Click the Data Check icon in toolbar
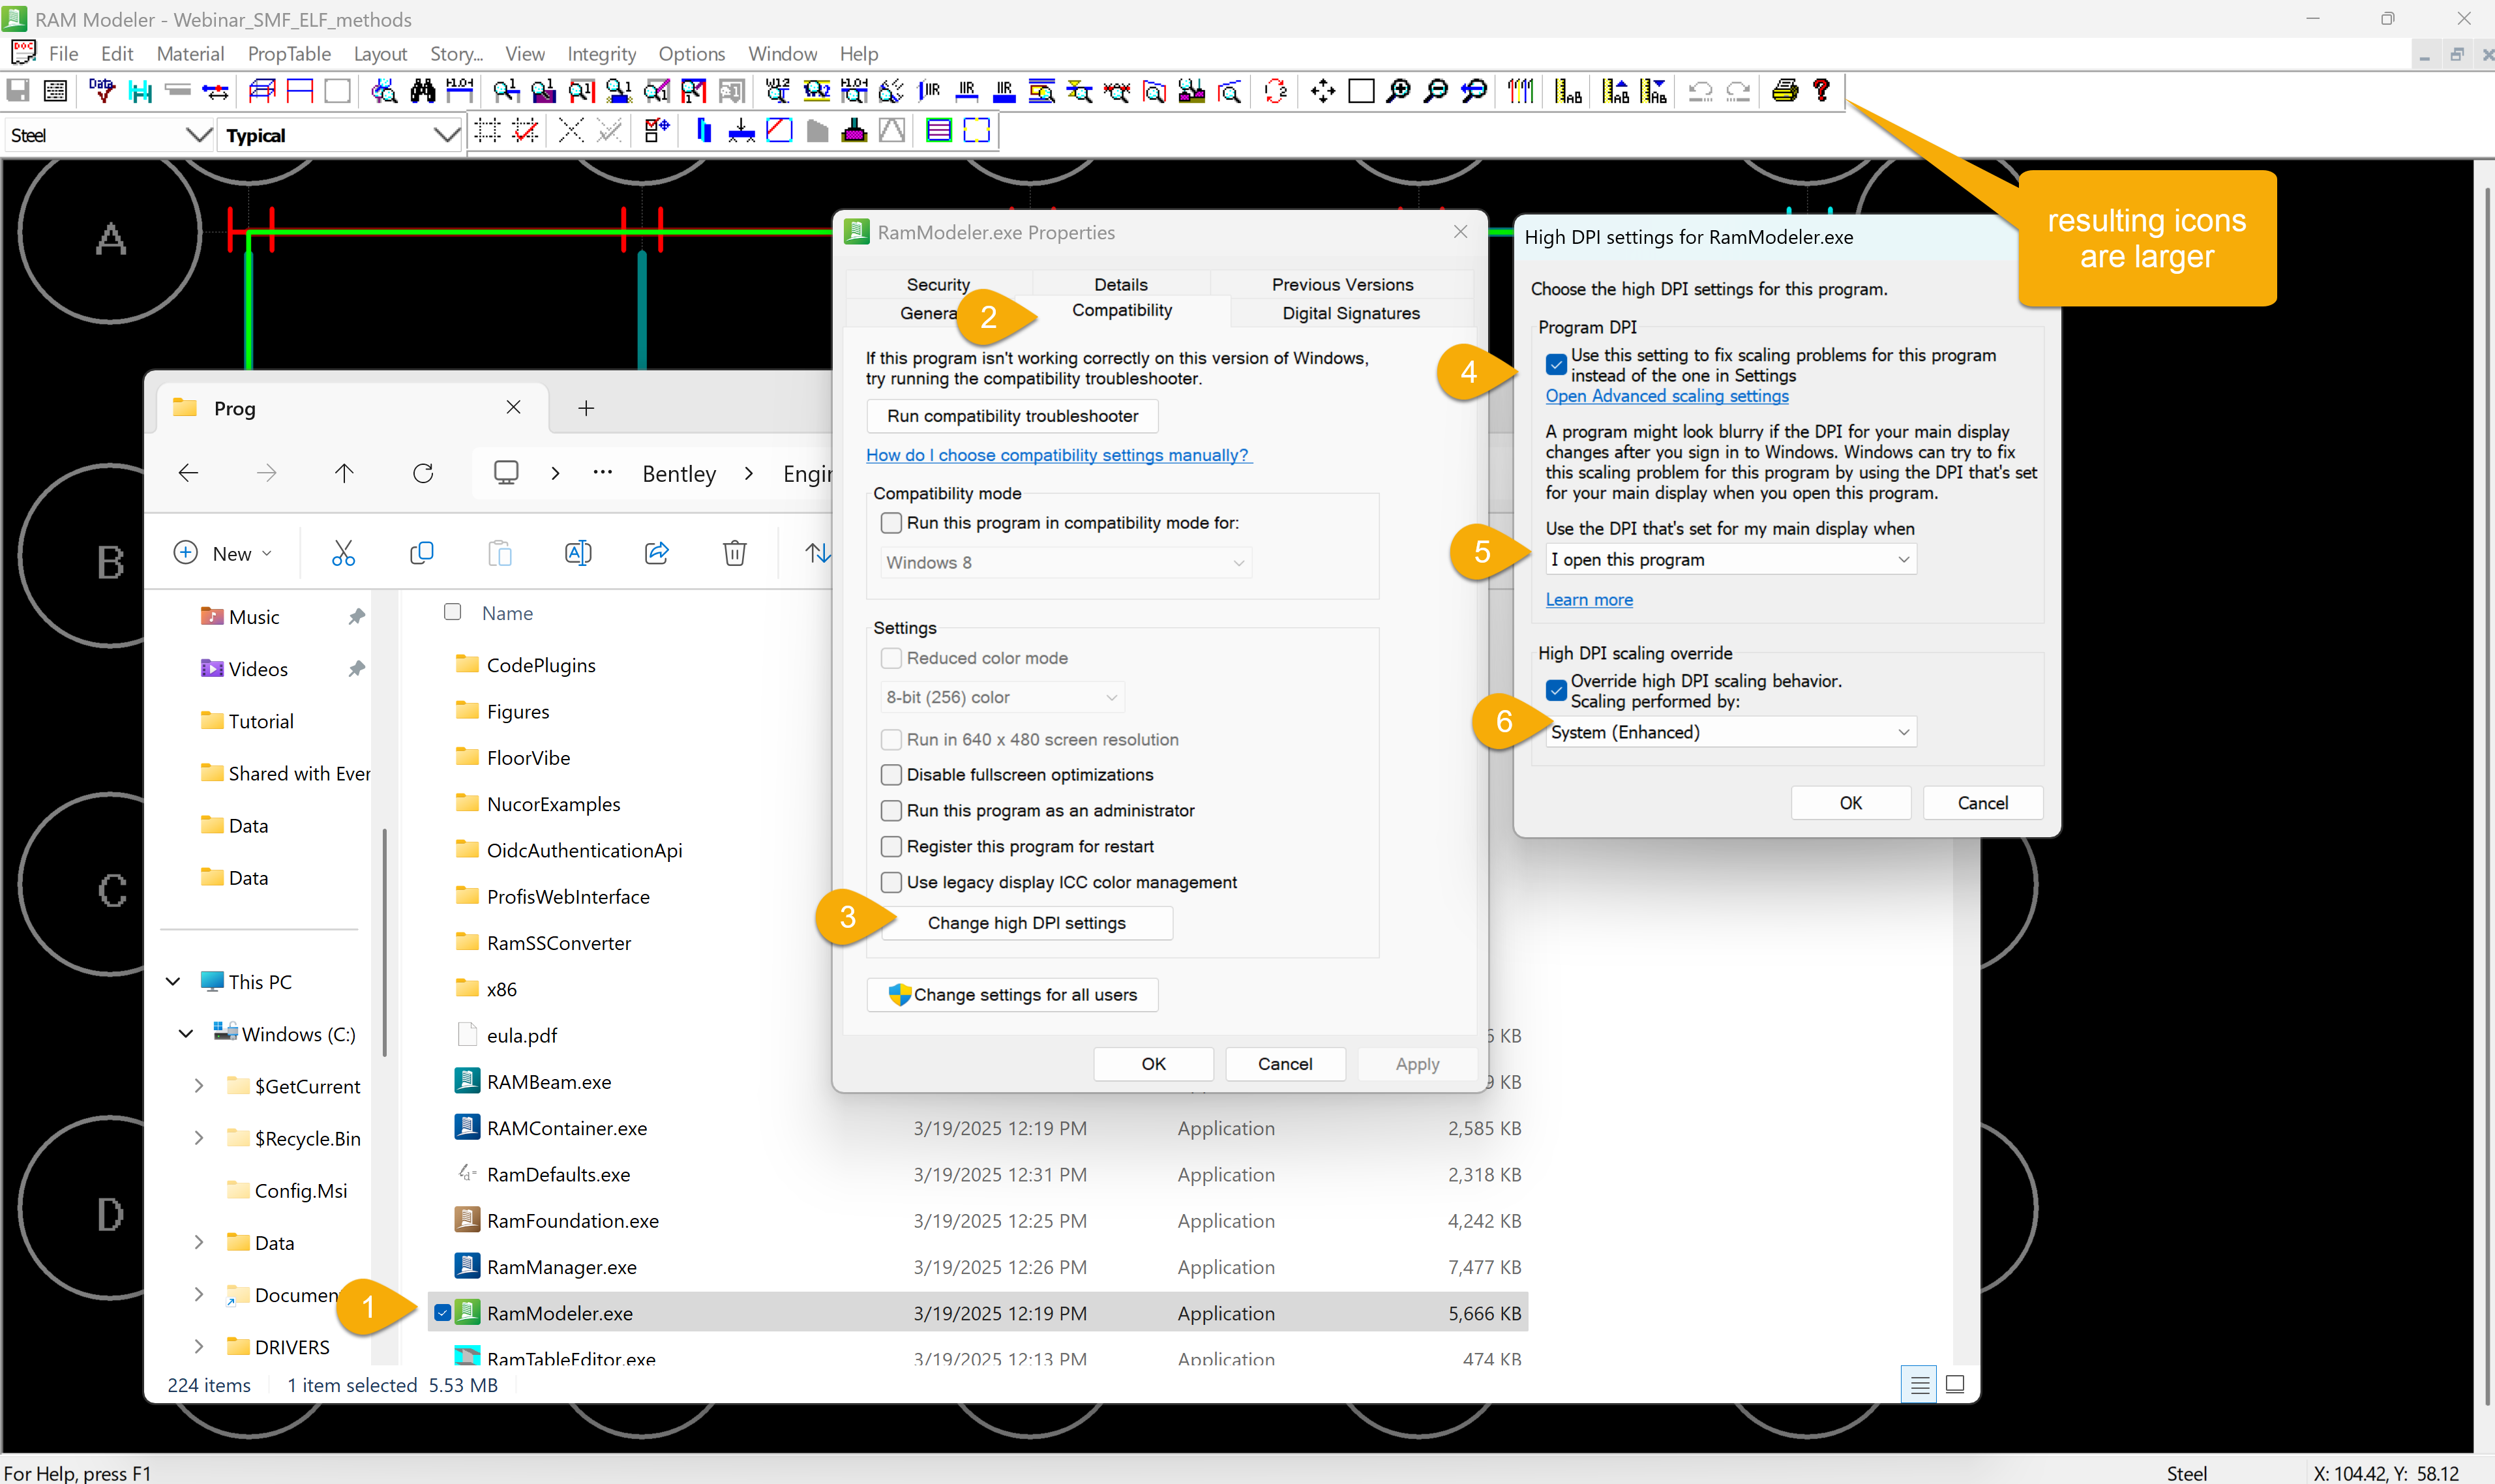Viewport: 2495px width, 1484px height. click(102, 91)
